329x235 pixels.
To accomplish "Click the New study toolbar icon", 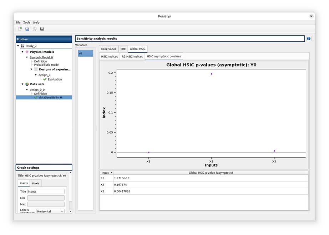I will [x=20, y=29].
